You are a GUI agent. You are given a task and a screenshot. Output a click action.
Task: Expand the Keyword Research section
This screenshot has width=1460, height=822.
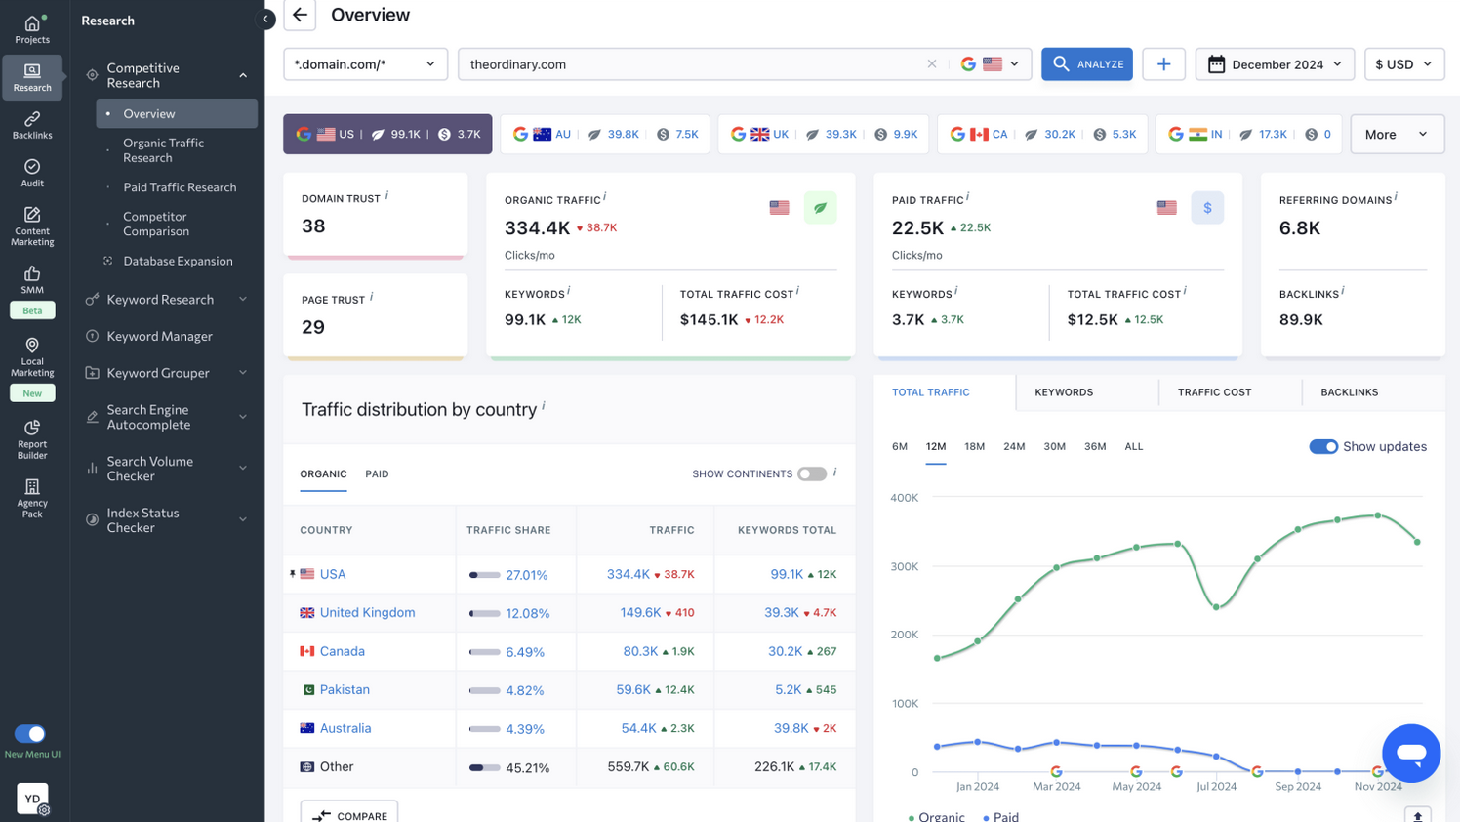tap(243, 300)
